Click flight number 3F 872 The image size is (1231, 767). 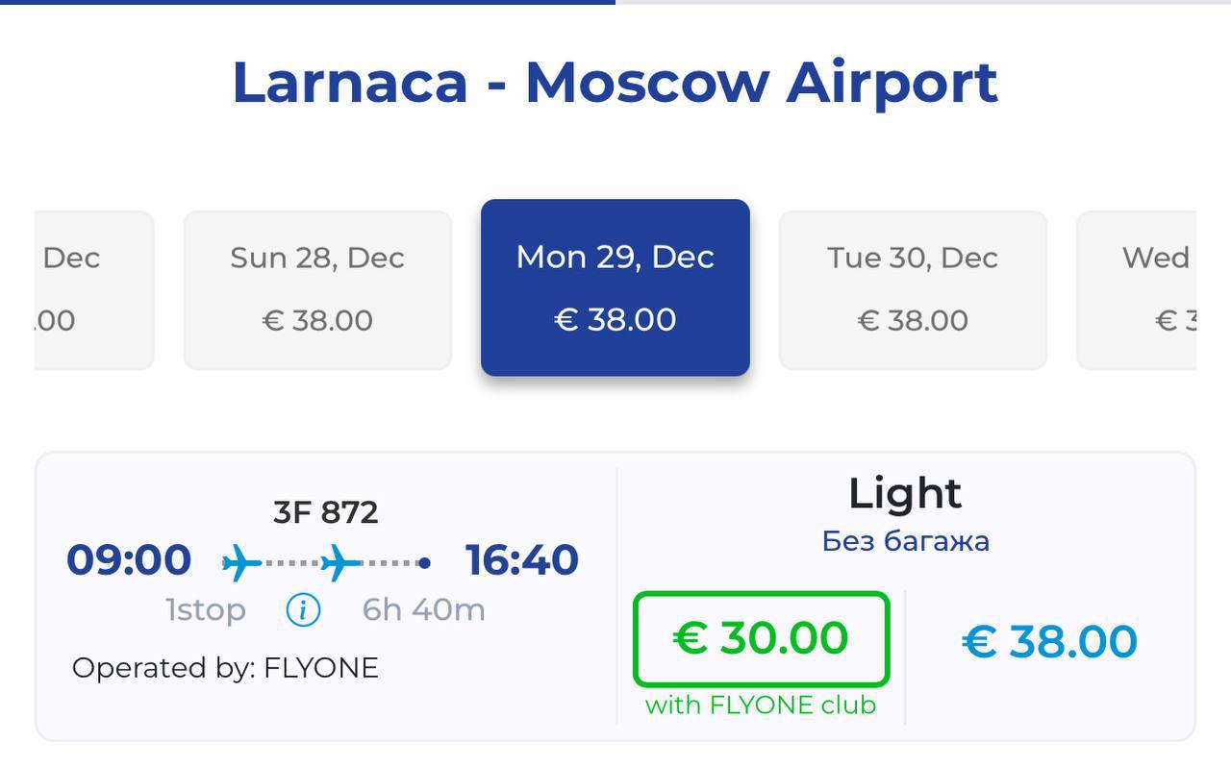point(326,512)
